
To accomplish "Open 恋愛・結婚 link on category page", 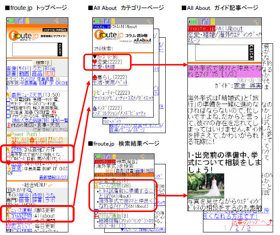I will tap(104, 67).
